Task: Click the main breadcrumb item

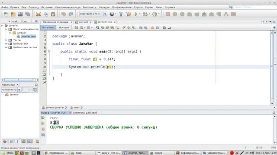Action: click(76, 107)
